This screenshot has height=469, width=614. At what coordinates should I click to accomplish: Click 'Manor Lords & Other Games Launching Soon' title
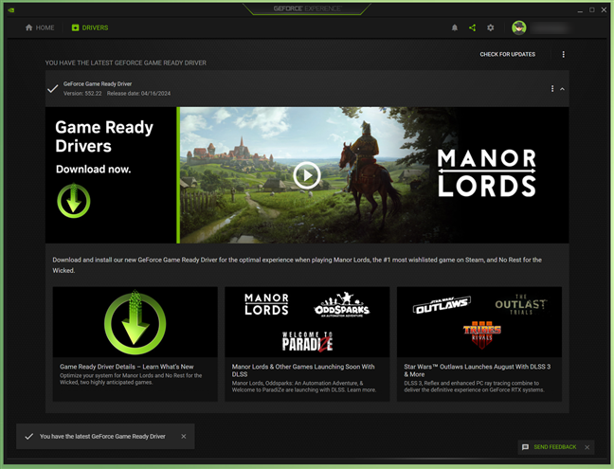coord(303,370)
